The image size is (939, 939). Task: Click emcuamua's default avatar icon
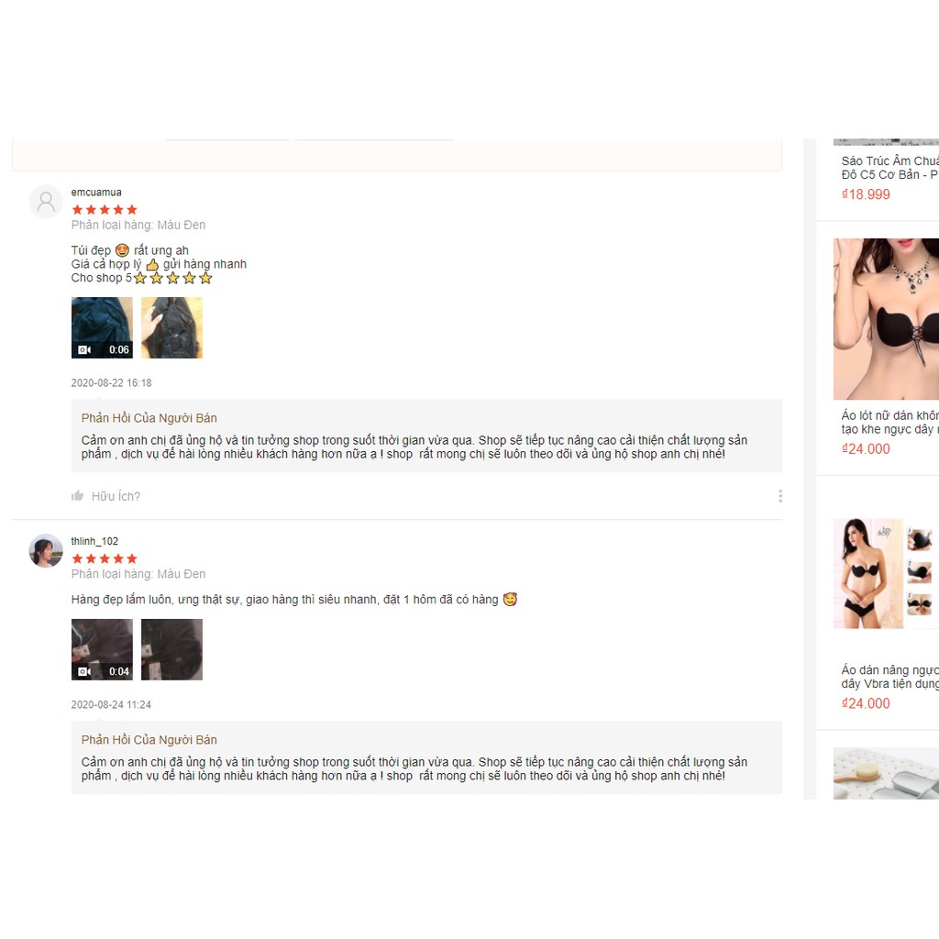tap(46, 202)
